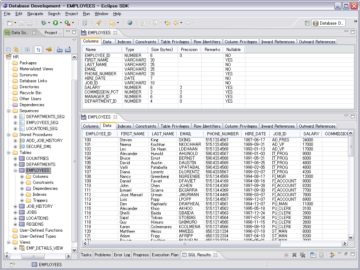Viewport: 360px width, 270px height.
Task: Click tree panel scroll down arrow
Action: (75, 250)
